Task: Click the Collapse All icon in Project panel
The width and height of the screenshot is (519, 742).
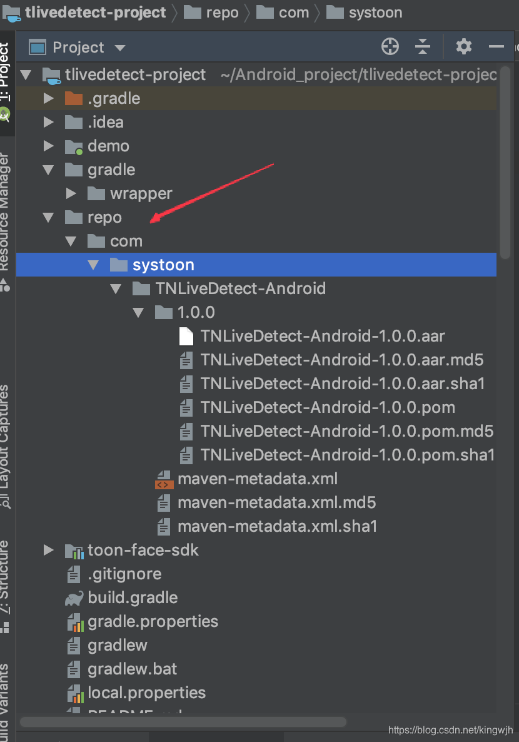Action: click(422, 46)
